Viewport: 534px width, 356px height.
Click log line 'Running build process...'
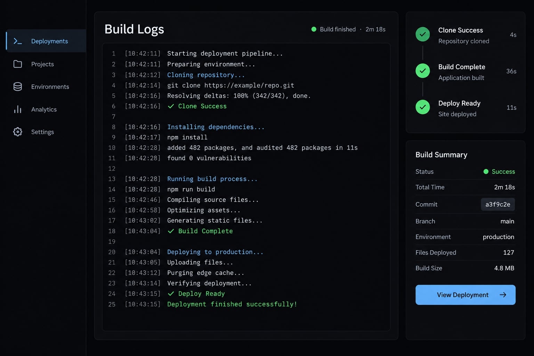pyautogui.click(x=212, y=179)
